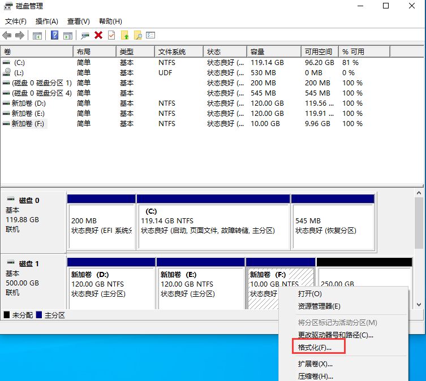
Task: Click the blue question mark Help icon
Action: click(x=55, y=36)
